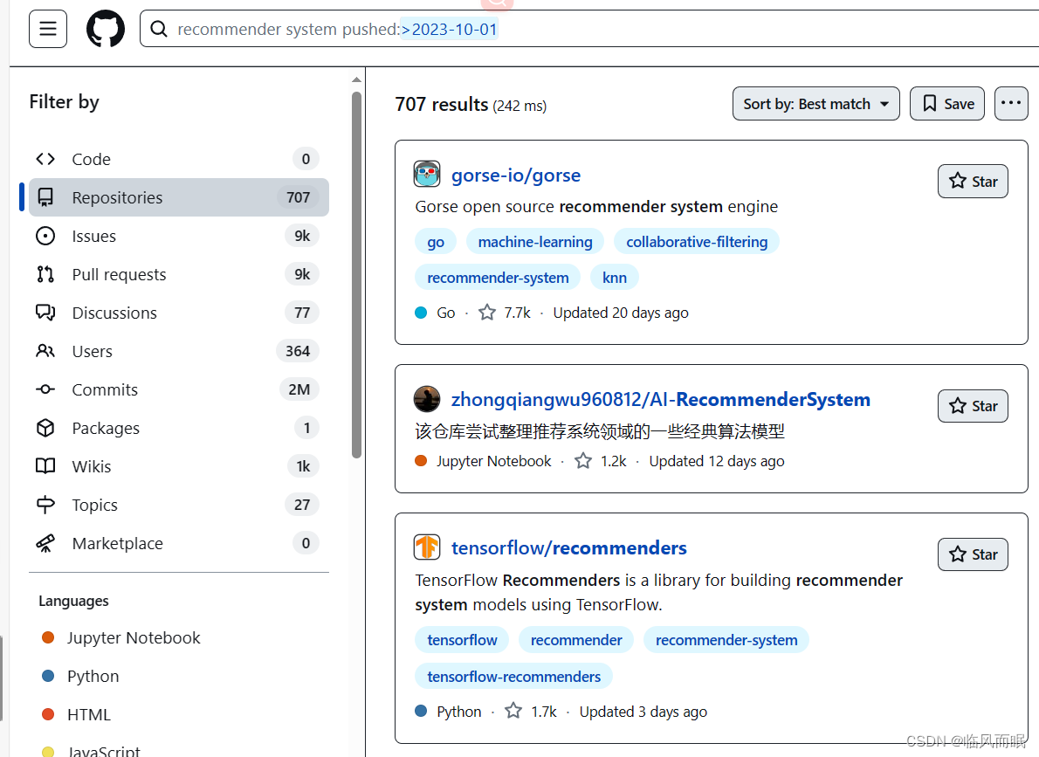
Task: Filter by Python language
Action: tap(93, 676)
